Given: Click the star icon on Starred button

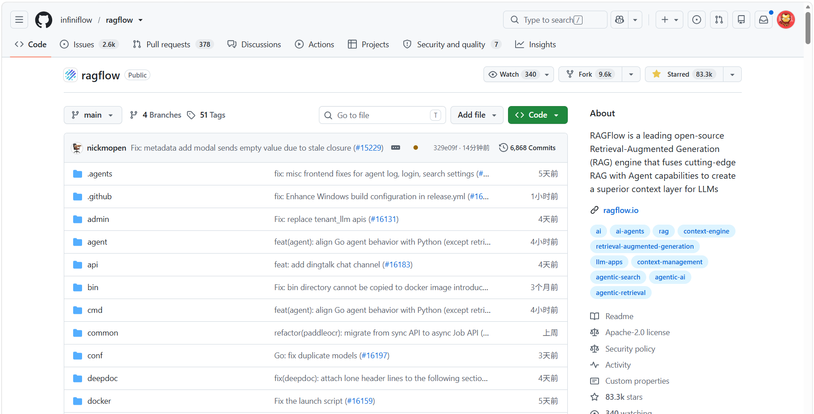Looking at the screenshot, I should tap(657, 74).
